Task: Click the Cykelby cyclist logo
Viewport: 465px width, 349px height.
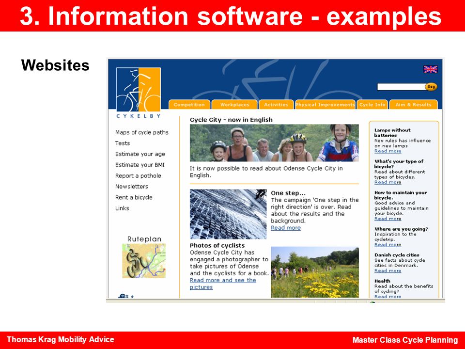Action: tap(138, 89)
